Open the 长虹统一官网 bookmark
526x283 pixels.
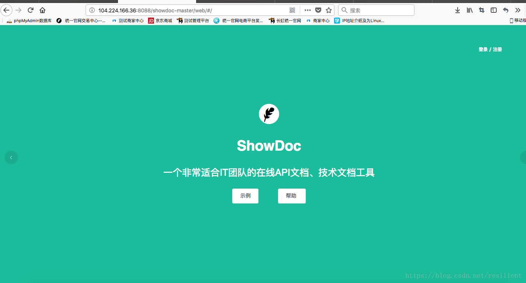click(x=285, y=21)
